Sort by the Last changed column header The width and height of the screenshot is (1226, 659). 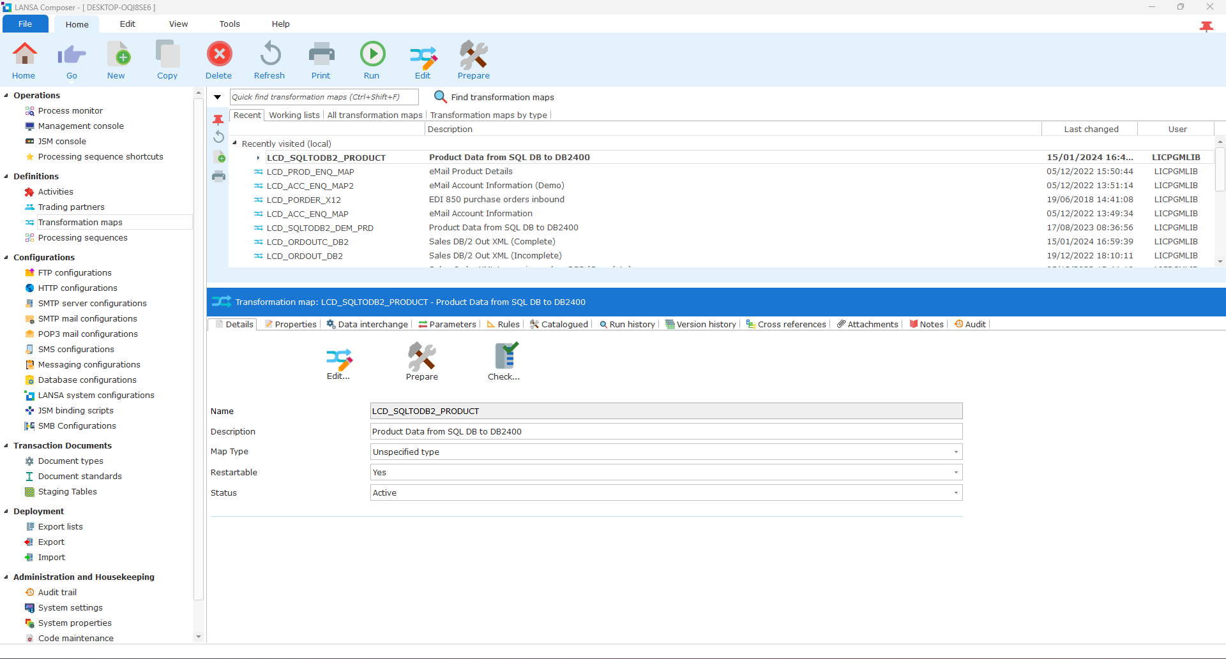pos(1091,130)
